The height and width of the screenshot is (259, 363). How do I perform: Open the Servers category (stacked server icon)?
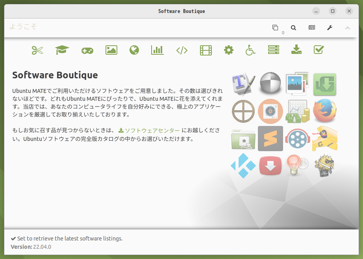tap(273, 50)
